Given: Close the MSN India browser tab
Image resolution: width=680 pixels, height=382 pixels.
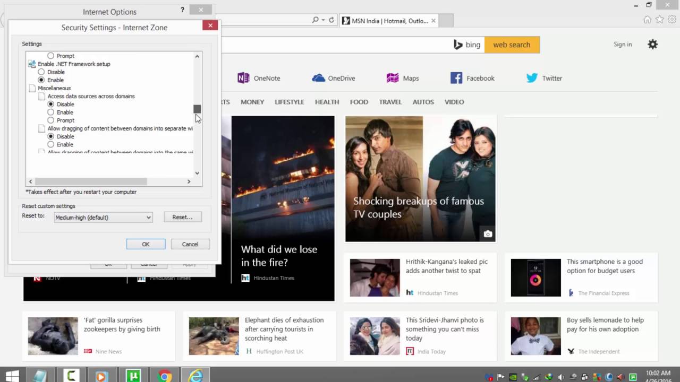Looking at the screenshot, I should (433, 21).
